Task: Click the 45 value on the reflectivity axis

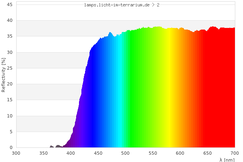Action: (x=10, y=4)
